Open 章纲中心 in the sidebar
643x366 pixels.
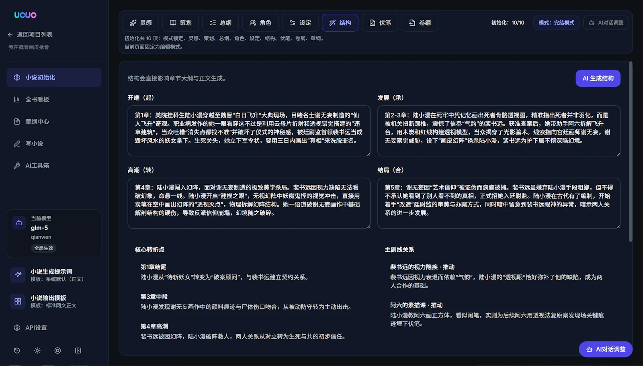pos(54,122)
